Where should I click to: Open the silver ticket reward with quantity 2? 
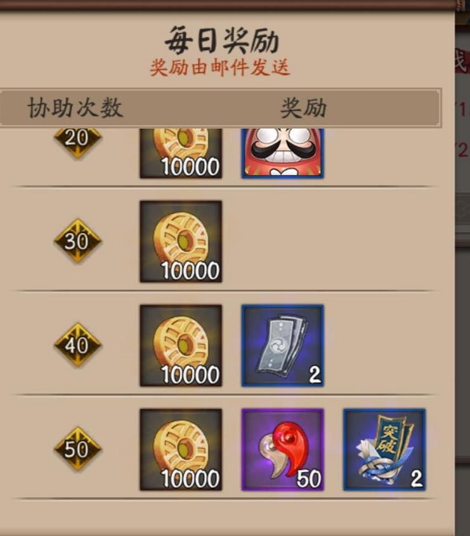tap(283, 345)
